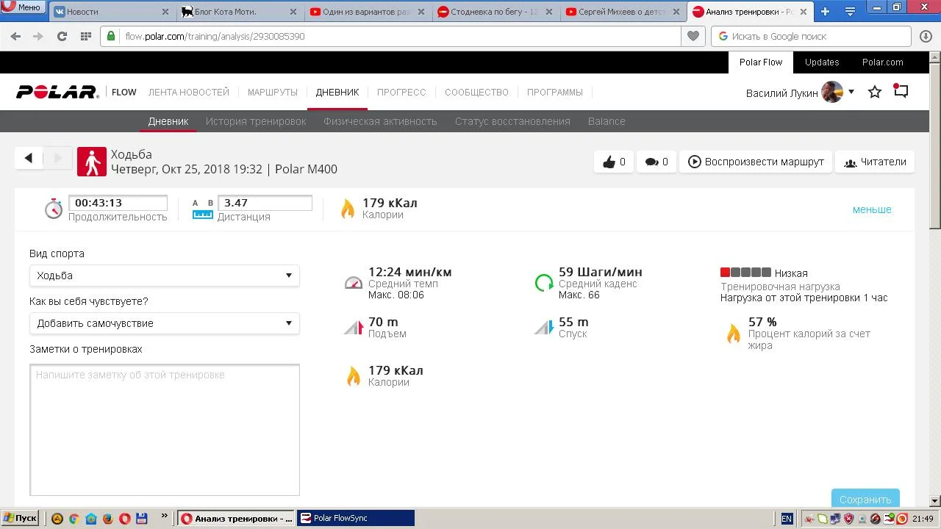Click the favorites star icon
The width and height of the screenshot is (941, 529).
[x=874, y=92]
